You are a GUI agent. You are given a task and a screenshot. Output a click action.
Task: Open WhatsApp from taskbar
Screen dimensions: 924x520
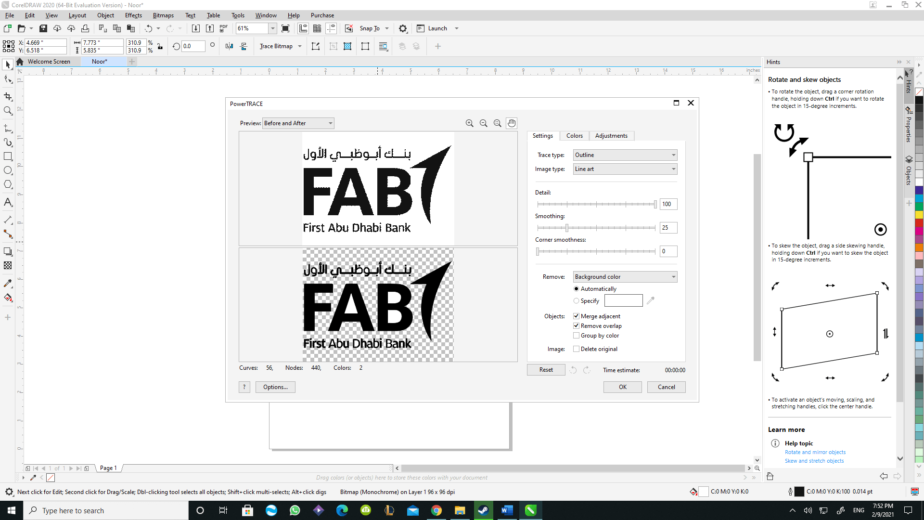(x=295, y=510)
